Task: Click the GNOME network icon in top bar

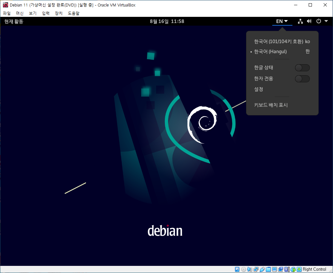Action: coord(300,21)
